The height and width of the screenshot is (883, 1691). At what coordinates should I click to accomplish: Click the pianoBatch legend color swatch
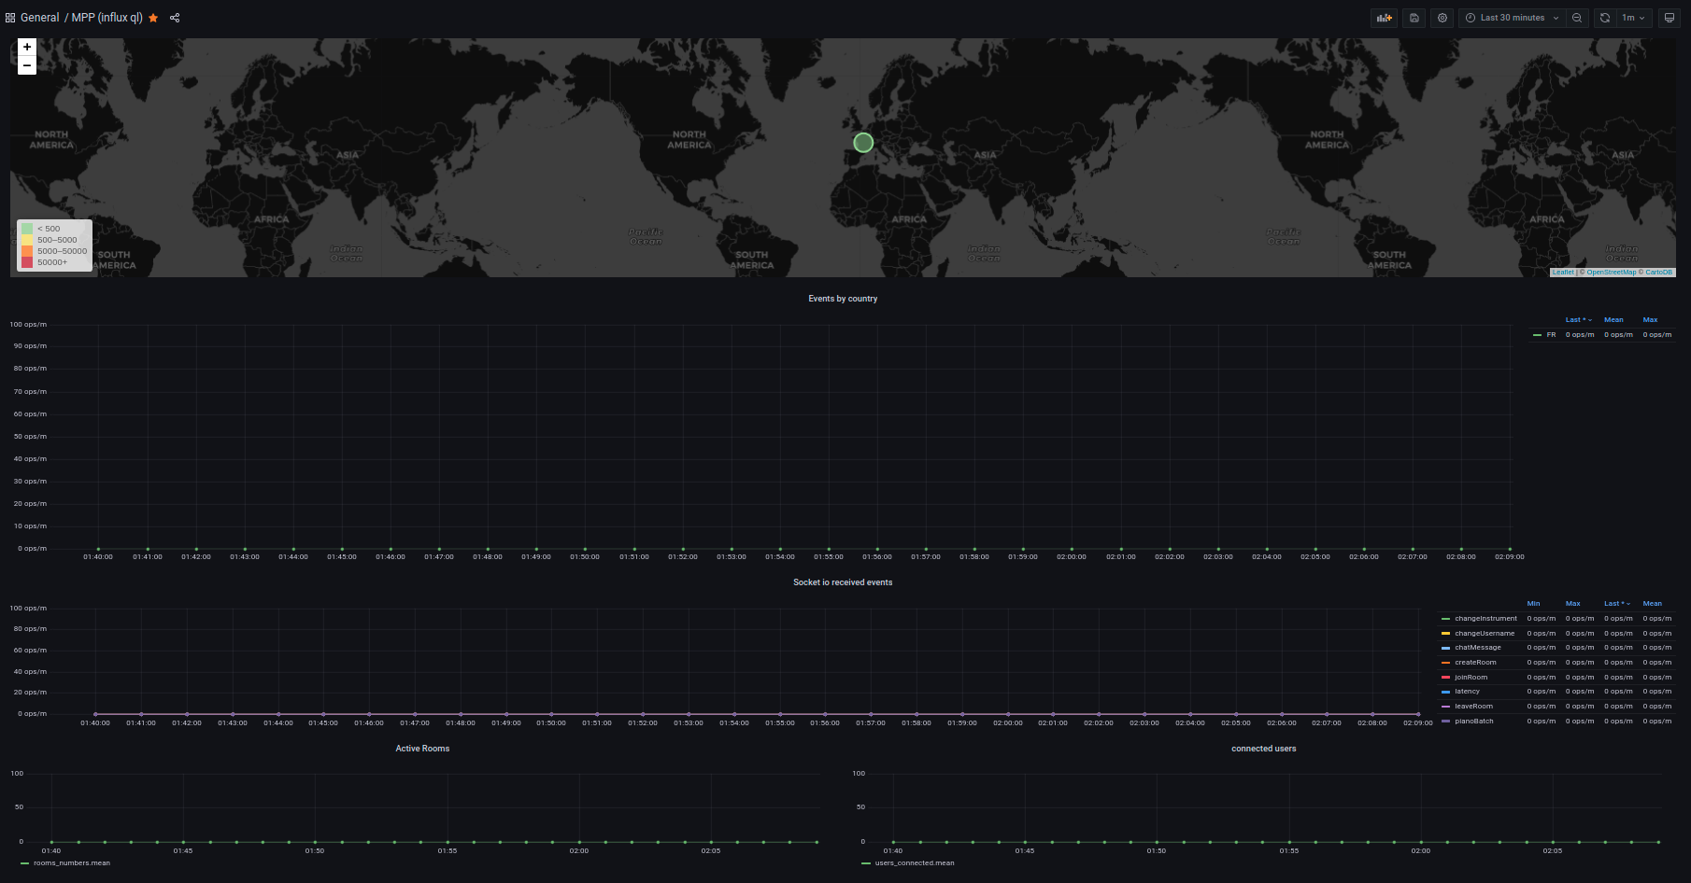coord(1446,722)
